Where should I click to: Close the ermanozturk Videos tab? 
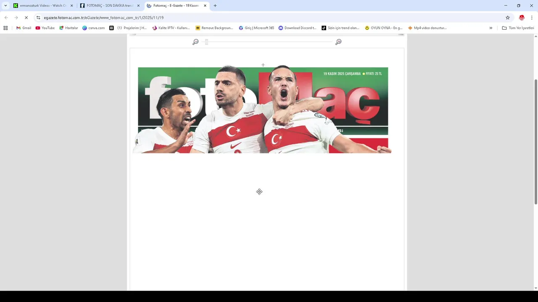pos(71,5)
